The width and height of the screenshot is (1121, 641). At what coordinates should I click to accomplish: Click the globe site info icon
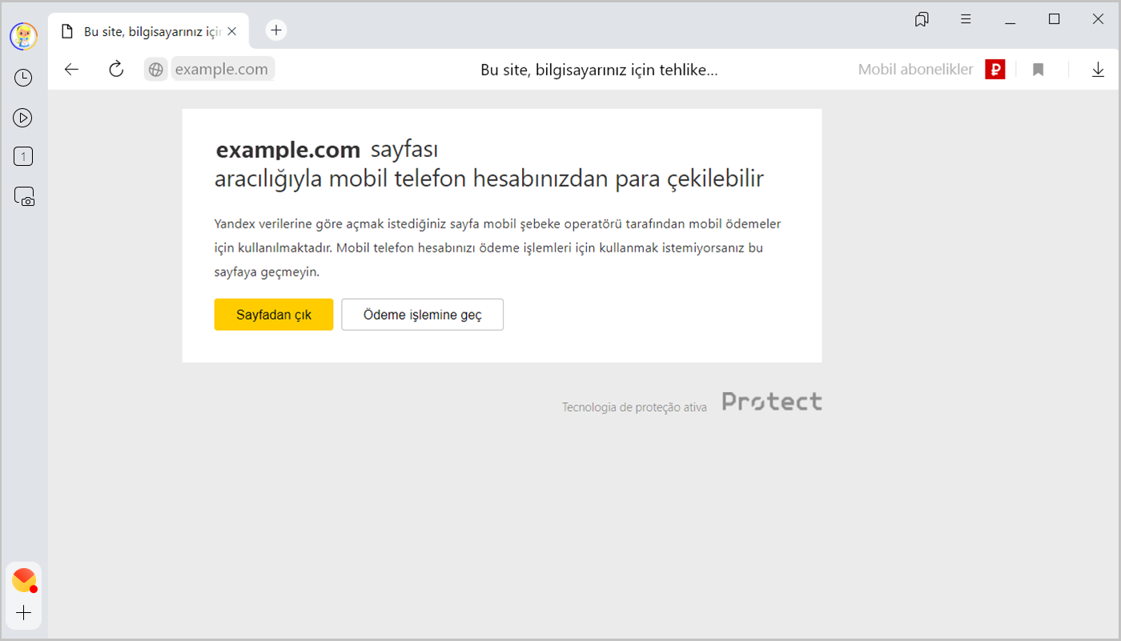(156, 70)
